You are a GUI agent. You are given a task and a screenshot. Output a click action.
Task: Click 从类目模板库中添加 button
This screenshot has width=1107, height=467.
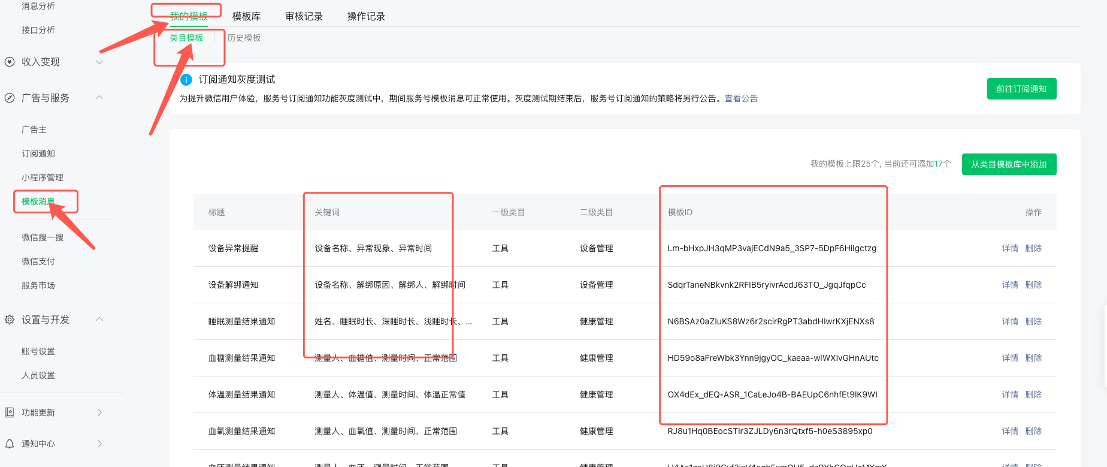pos(1009,164)
